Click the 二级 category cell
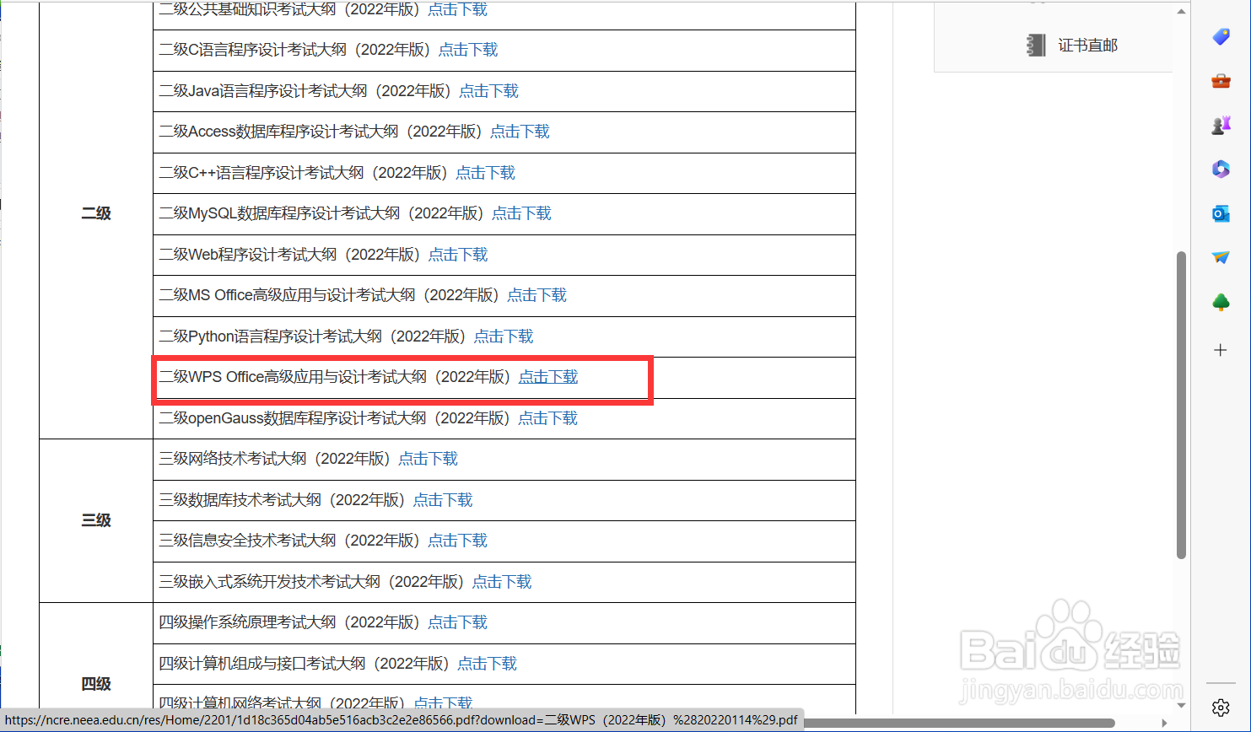The width and height of the screenshot is (1251, 732). tap(96, 213)
